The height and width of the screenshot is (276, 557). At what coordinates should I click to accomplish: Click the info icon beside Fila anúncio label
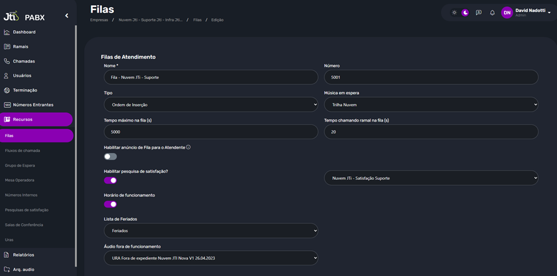(189, 147)
